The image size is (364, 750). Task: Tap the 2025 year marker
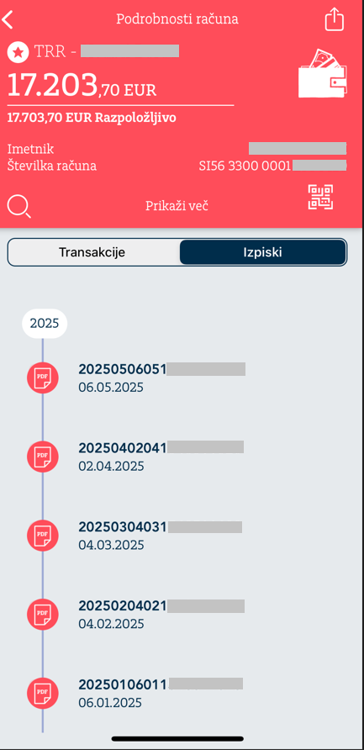[x=45, y=324]
